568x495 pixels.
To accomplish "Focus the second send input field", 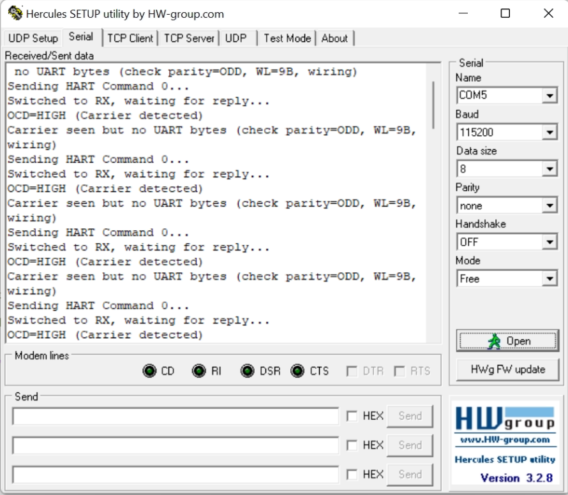I will [x=176, y=445].
